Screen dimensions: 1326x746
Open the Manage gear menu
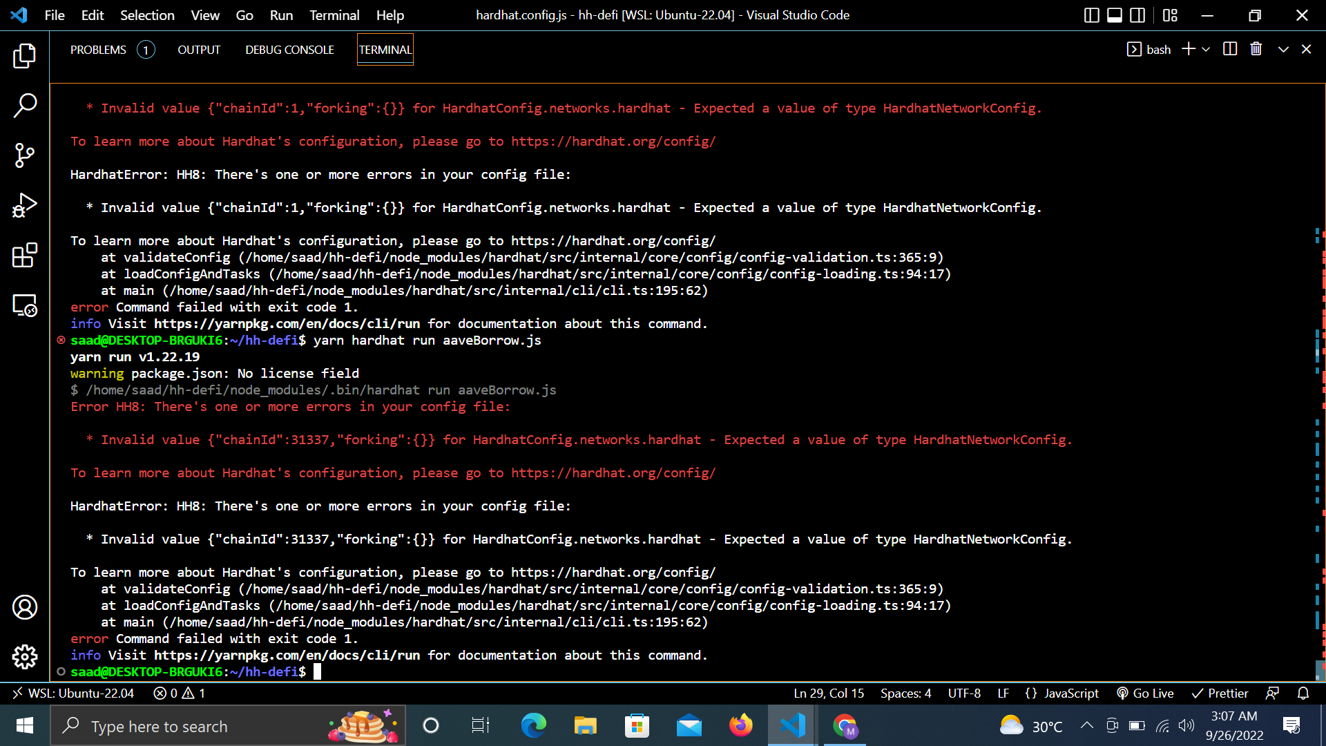[x=25, y=657]
